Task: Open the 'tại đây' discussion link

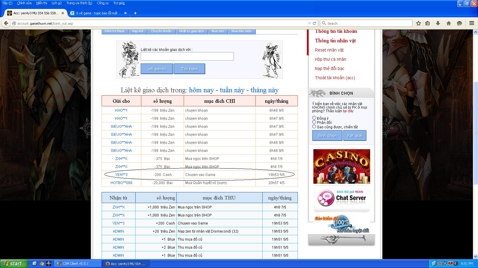Action: [348, 111]
